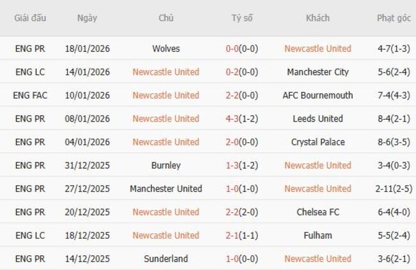Click the Wolves home team link
The width and height of the screenshot is (416, 270).
pyautogui.click(x=166, y=49)
